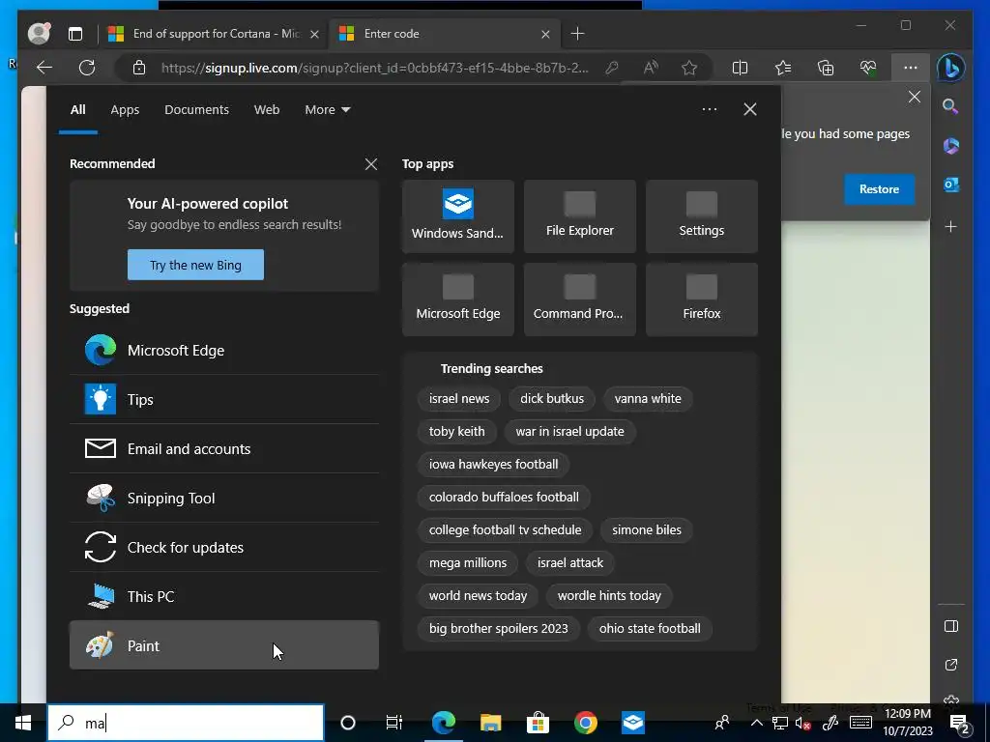Viewport: 990px width, 742px height.
Task: Launch Microsoft Edge tile in Top apps
Action: click(x=457, y=300)
